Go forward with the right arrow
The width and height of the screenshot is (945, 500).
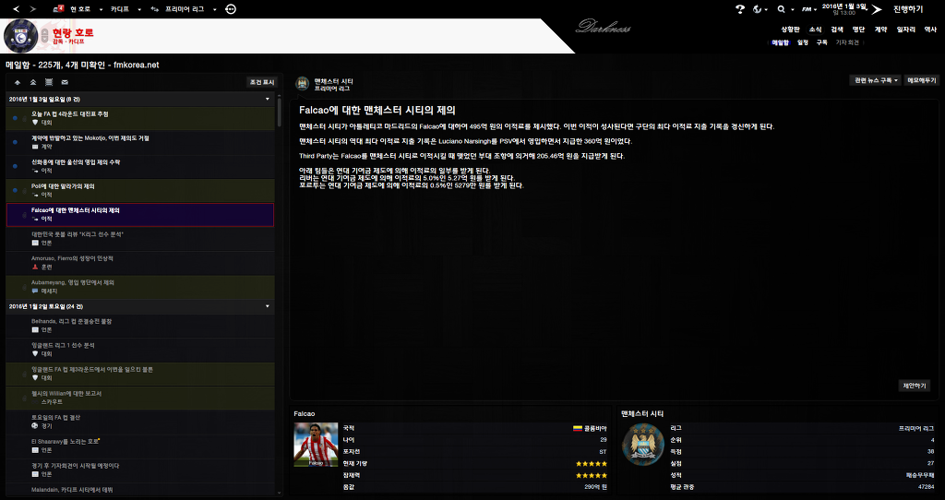[x=32, y=9]
